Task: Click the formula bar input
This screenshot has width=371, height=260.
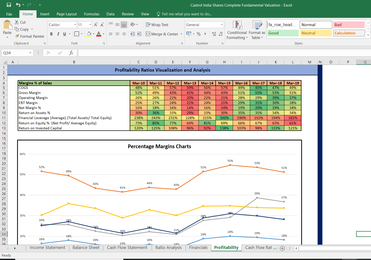Action: (x=224, y=53)
